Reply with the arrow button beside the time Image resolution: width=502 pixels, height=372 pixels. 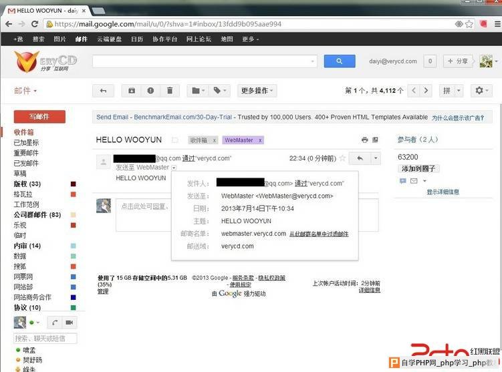(x=360, y=158)
